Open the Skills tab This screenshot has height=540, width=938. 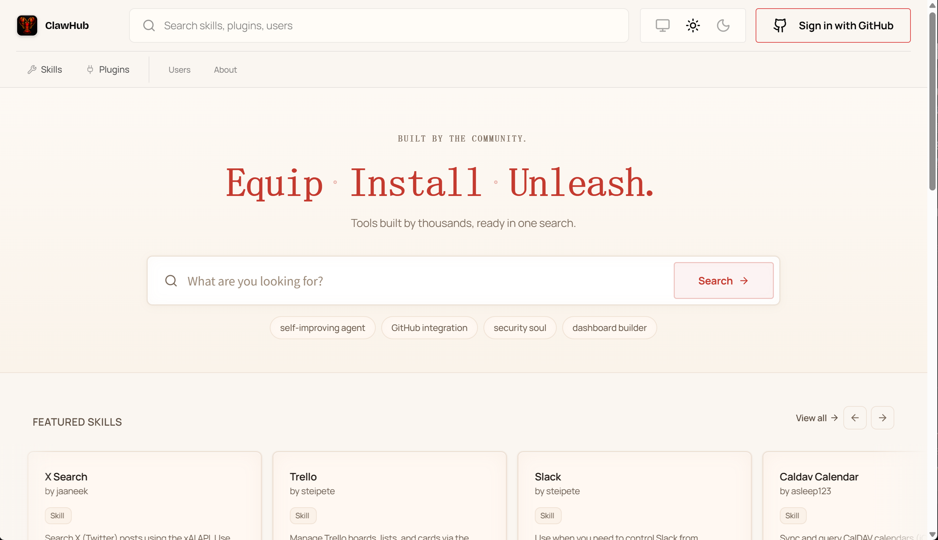pos(45,69)
